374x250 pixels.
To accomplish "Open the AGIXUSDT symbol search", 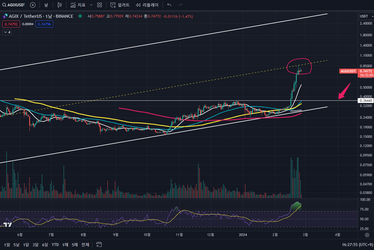I will point(14,5).
